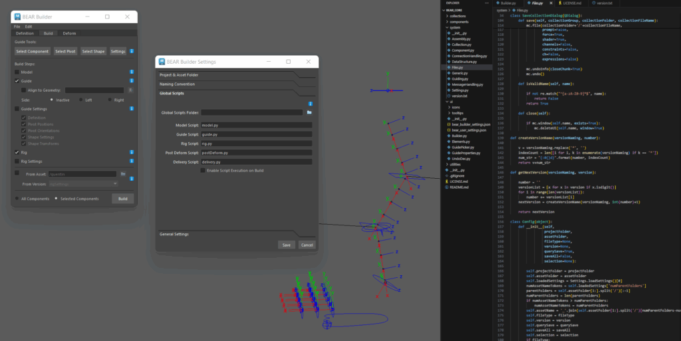Expand collections folder in explorer

click(458, 16)
